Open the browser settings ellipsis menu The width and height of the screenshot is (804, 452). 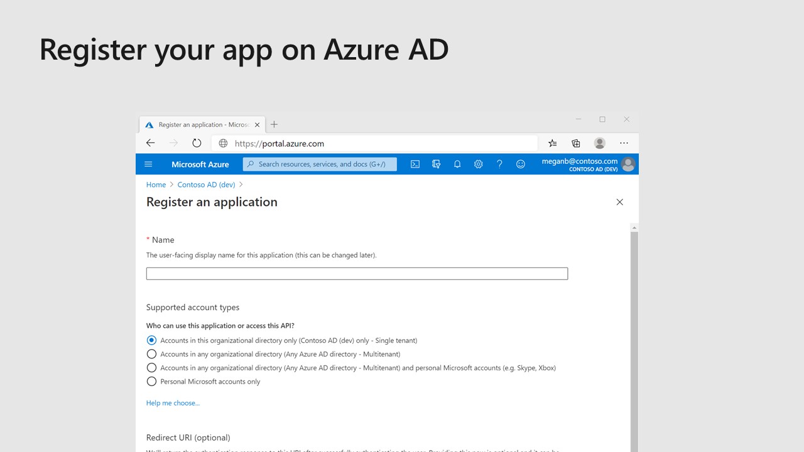point(624,143)
